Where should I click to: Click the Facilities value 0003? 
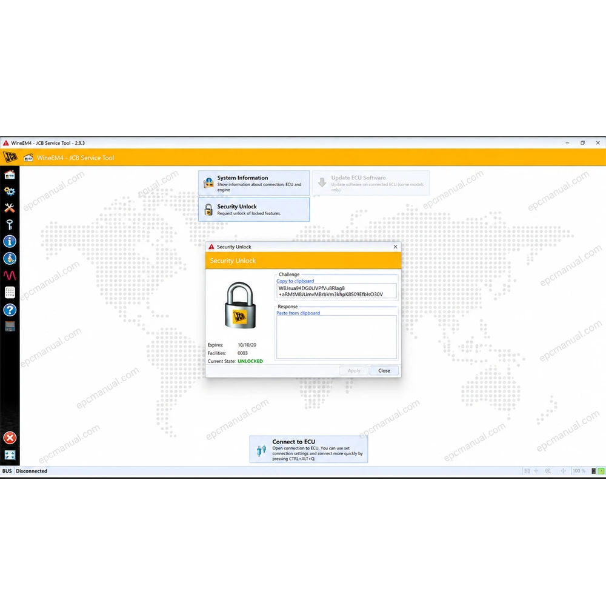[242, 353]
